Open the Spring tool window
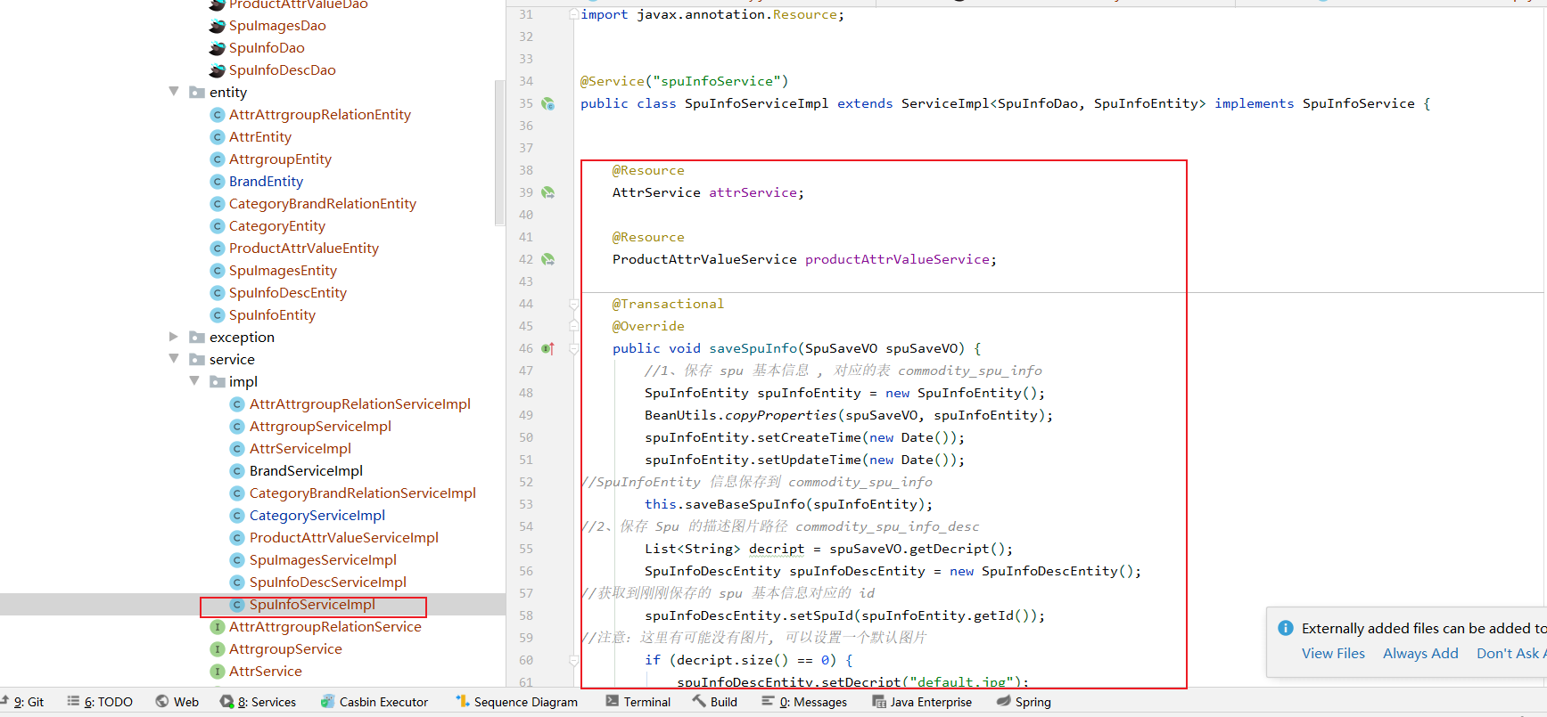 point(1024,702)
